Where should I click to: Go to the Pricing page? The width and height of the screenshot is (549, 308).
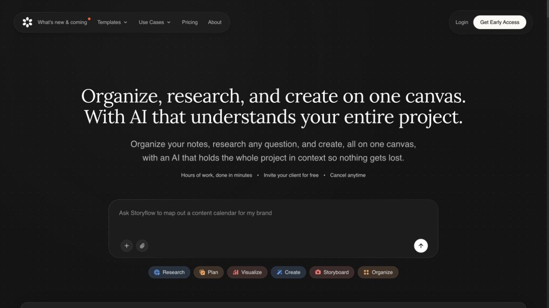[189, 22]
